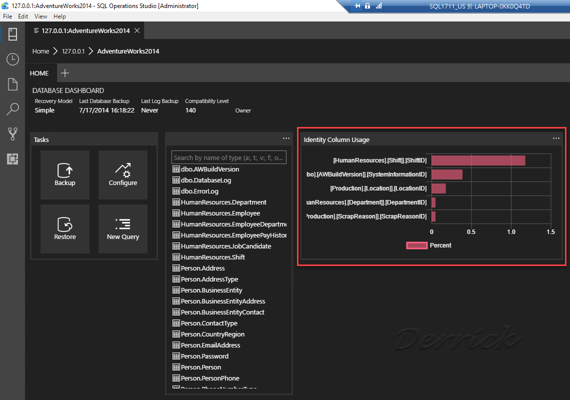Activate the Search icon in the activity bar

pos(12,109)
